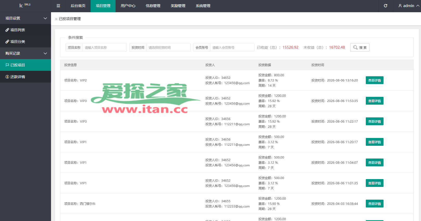Image resolution: width=421 pixels, height=221 pixels.
Task: Open 还款详情 in the sidebar
Action: (26, 77)
